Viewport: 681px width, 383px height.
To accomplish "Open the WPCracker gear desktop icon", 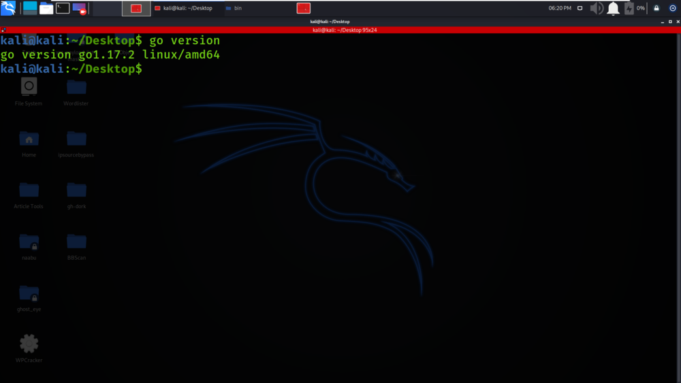I will point(29,348).
